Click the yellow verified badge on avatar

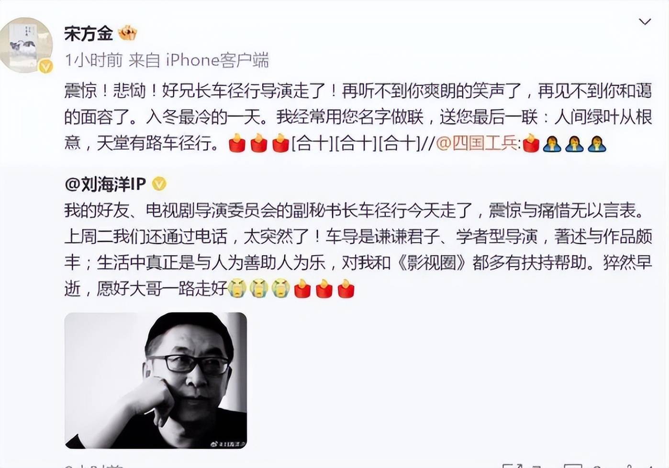point(45,67)
